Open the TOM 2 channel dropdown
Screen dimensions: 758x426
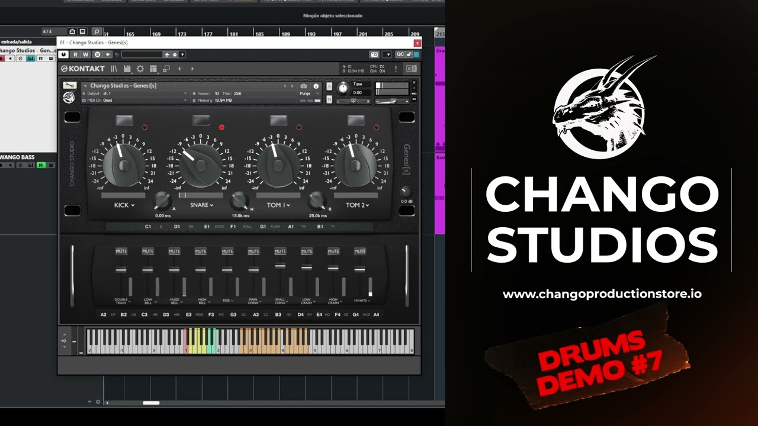pos(357,205)
